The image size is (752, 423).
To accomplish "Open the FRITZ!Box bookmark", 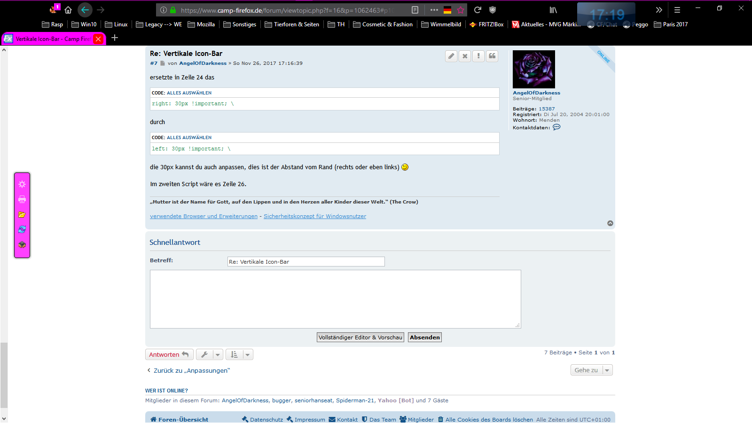I will tap(486, 24).
